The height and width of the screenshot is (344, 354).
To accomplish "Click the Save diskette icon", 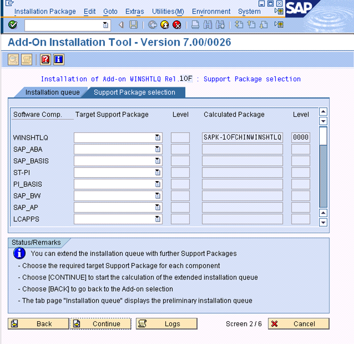I will click(x=133, y=24).
